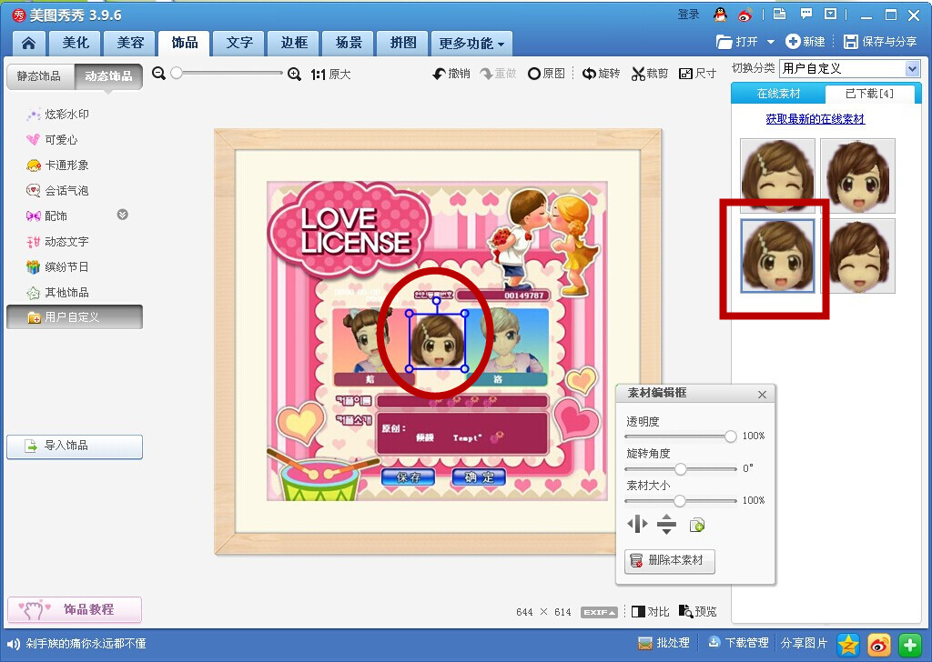Undo with the 撤销 button
Viewport: 932px width, 662px height.
tap(451, 74)
